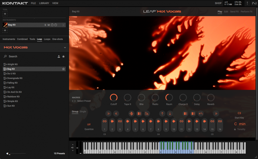Open the Send FX page tab

click(x=234, y=11)
